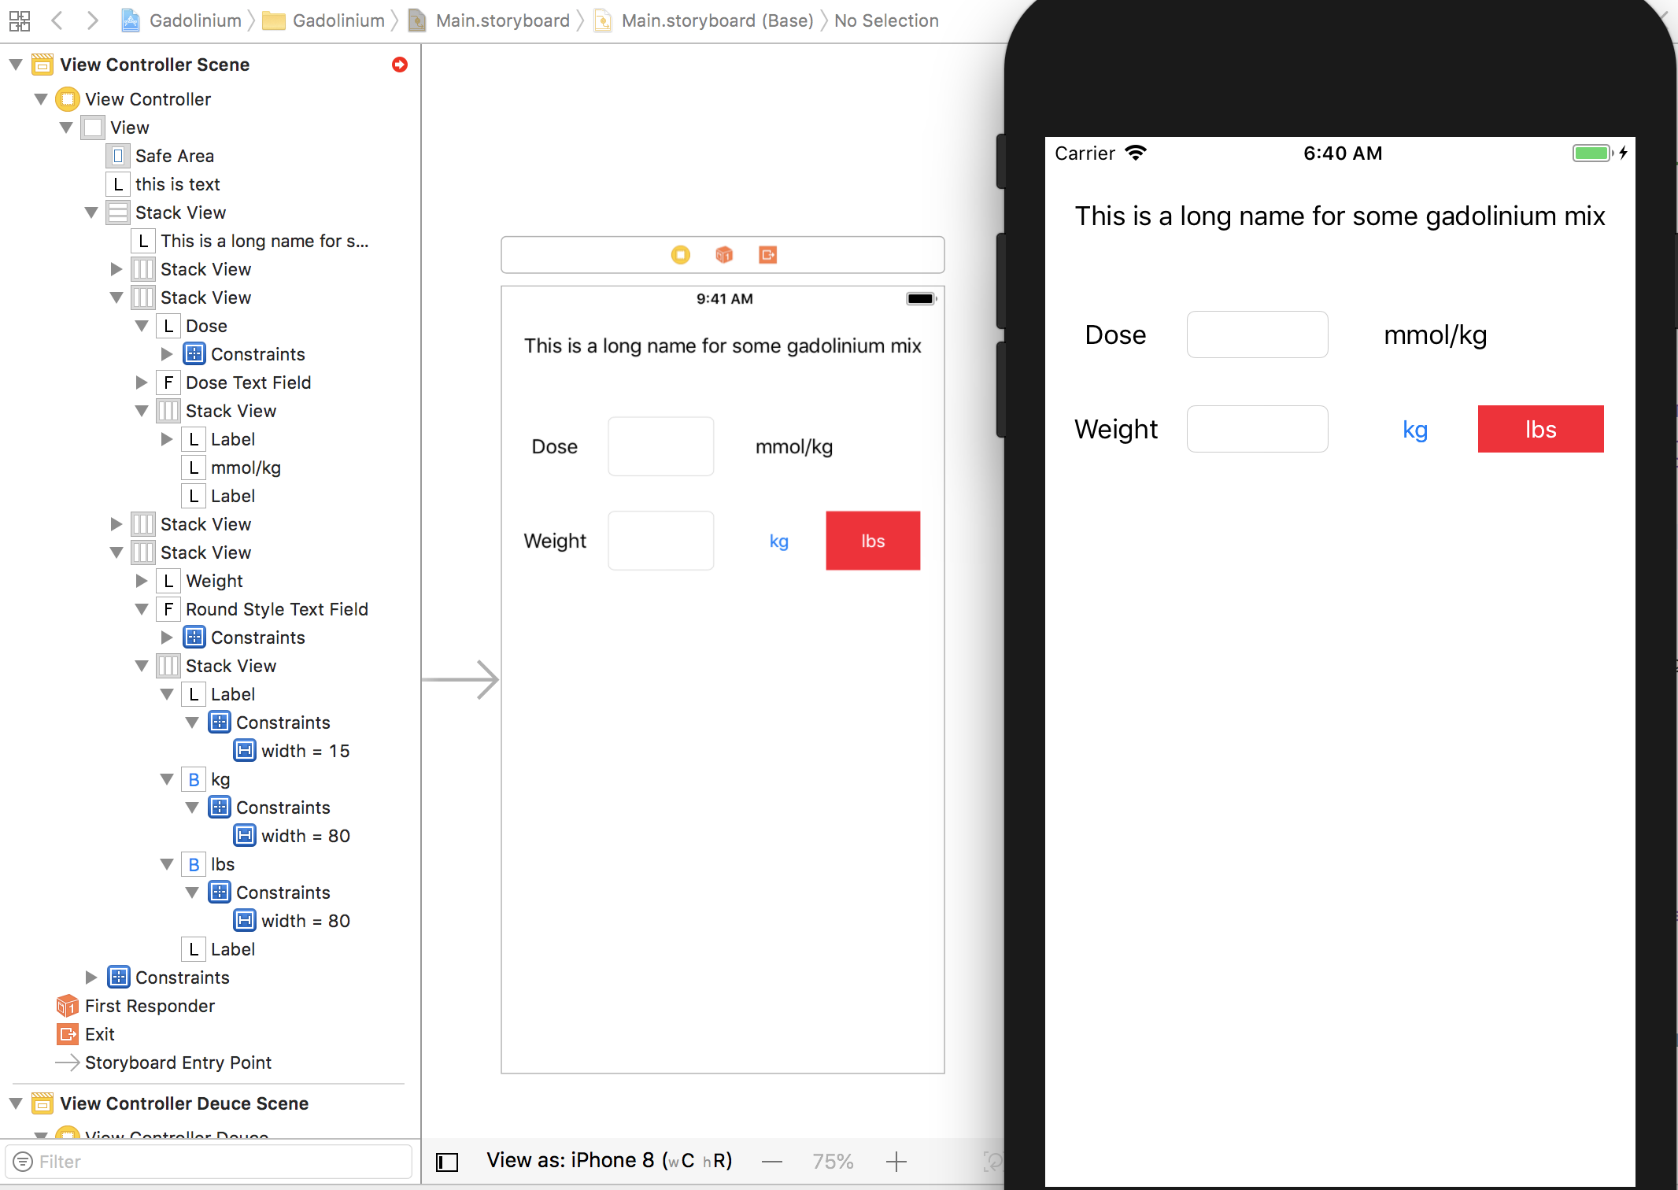Select the mmol/kg label on canvas
This screenshot has height=1190, width=1678.
794,446
